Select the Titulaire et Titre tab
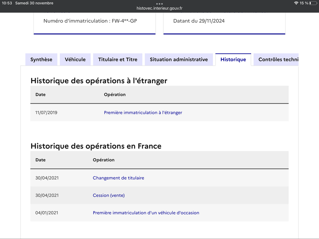319x239 pixels. (x=118, y=59)
